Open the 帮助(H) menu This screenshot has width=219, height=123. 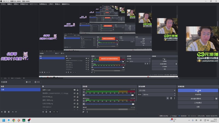click(57, 4)
